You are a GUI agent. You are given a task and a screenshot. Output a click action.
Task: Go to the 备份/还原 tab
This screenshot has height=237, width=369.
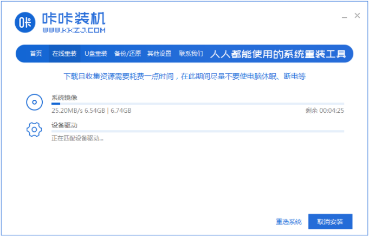[x=127, y=54]
